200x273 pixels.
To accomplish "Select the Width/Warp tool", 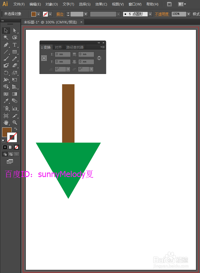I will tap(6, 80).
